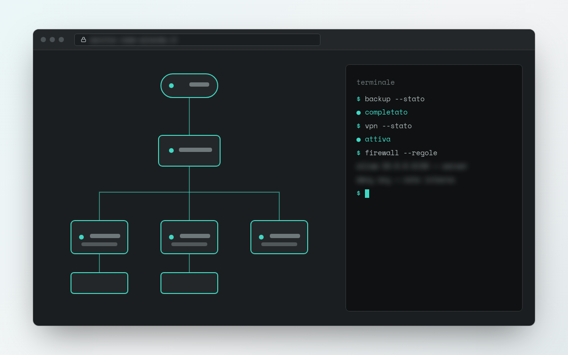Select the "firewall --regole" command line
The width and height of the screenshot is (568, 355).
tap(401, 153)
